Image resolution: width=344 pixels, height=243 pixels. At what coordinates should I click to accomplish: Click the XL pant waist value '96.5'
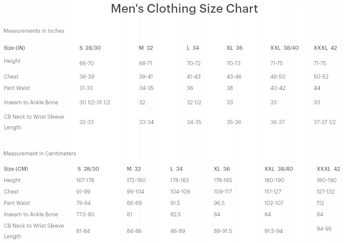pyautogui.click(x=219, y=203)
